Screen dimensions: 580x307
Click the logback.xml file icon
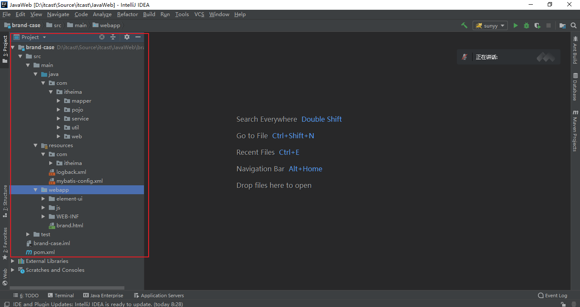click(52, 172)
